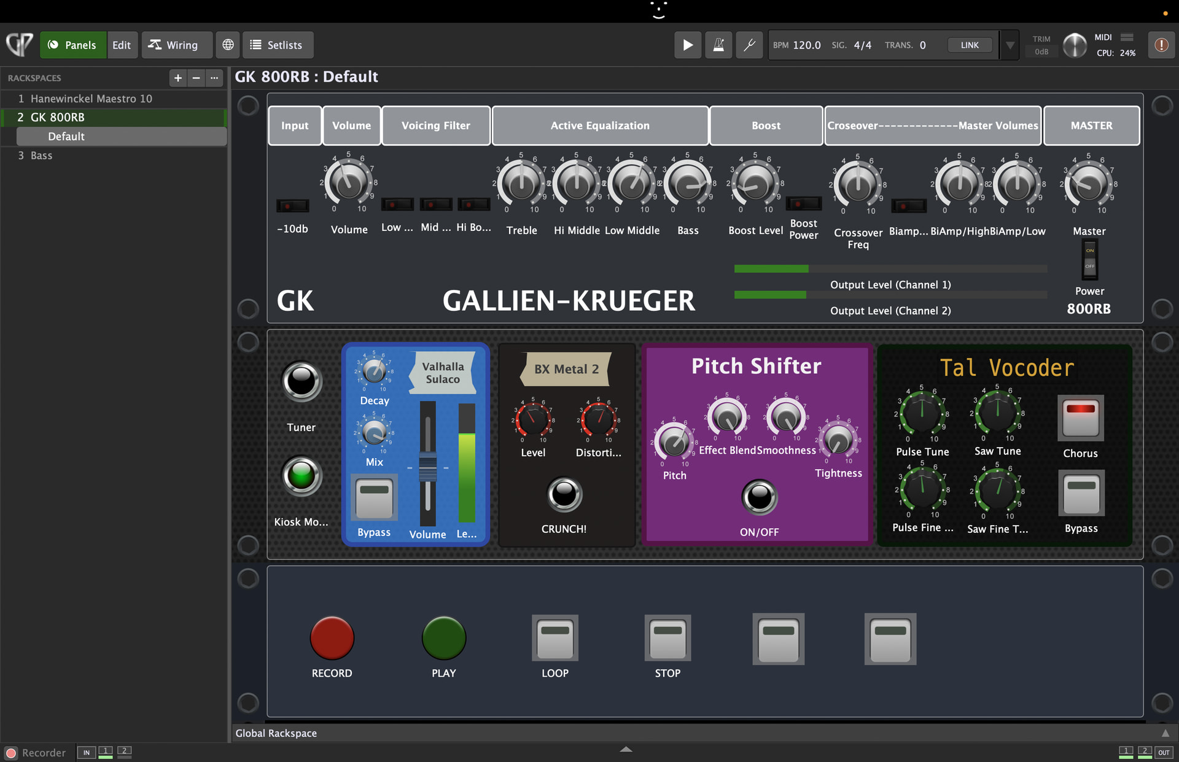Open the tuner fork icon in toolbar
1179x762 pixels.
point(749,45)
